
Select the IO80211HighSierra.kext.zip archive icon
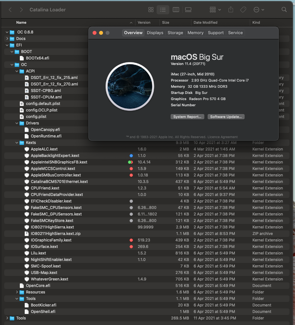point(27,234)
